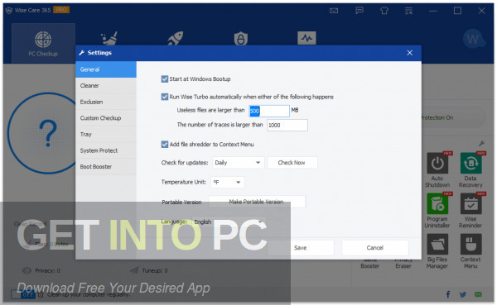Open Privacy Protector shield icon

[x=241, y=38]
